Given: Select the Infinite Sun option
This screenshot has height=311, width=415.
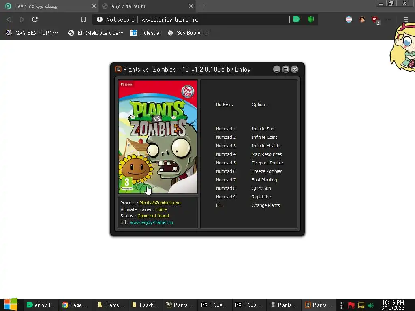Looking at the screenshot, I should (x=263, y=129).
